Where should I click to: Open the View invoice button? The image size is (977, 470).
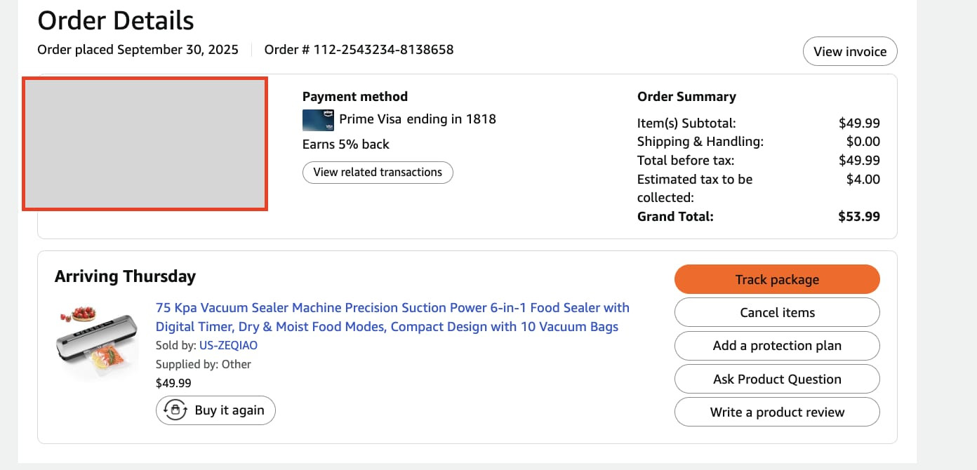point(850,51)
